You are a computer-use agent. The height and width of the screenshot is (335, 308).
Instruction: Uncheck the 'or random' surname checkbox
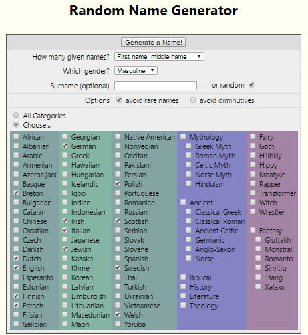coord(251,85)
